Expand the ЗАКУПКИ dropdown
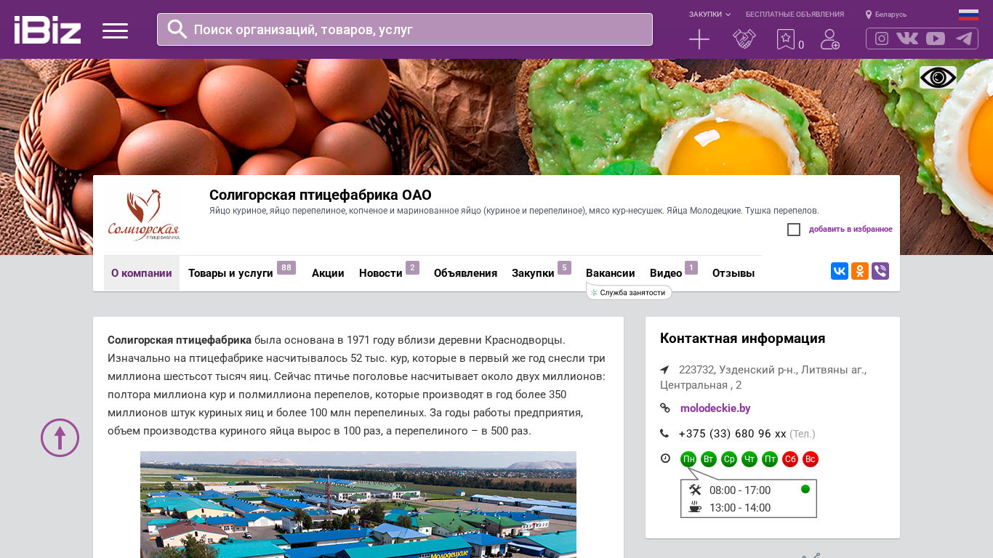The image size is (993, 558). 709,15
